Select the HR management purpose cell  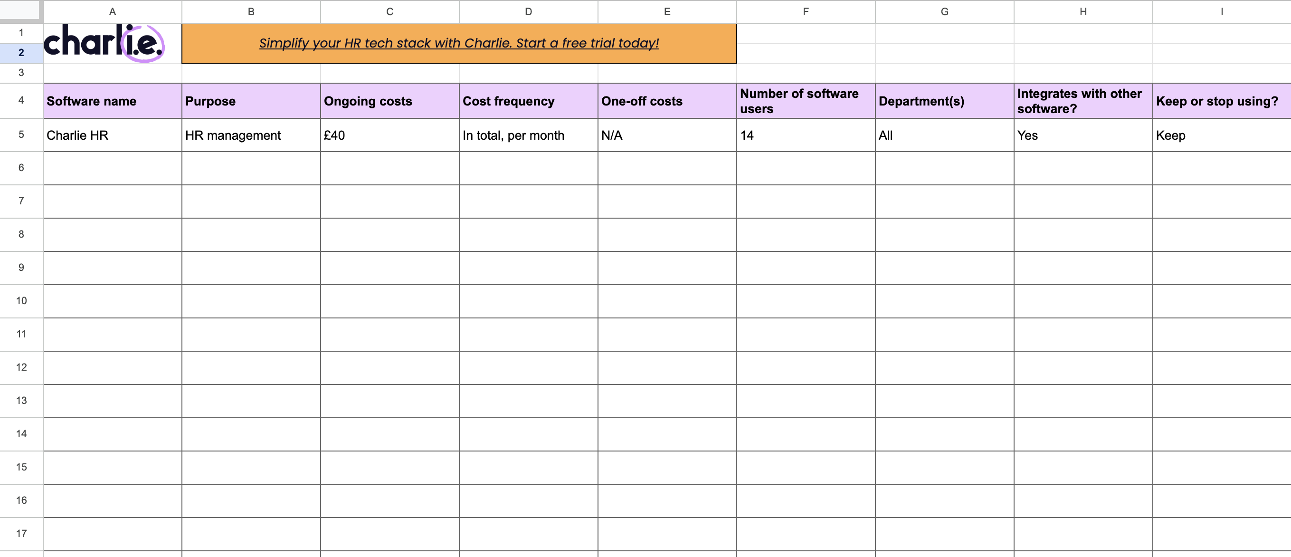251,135
